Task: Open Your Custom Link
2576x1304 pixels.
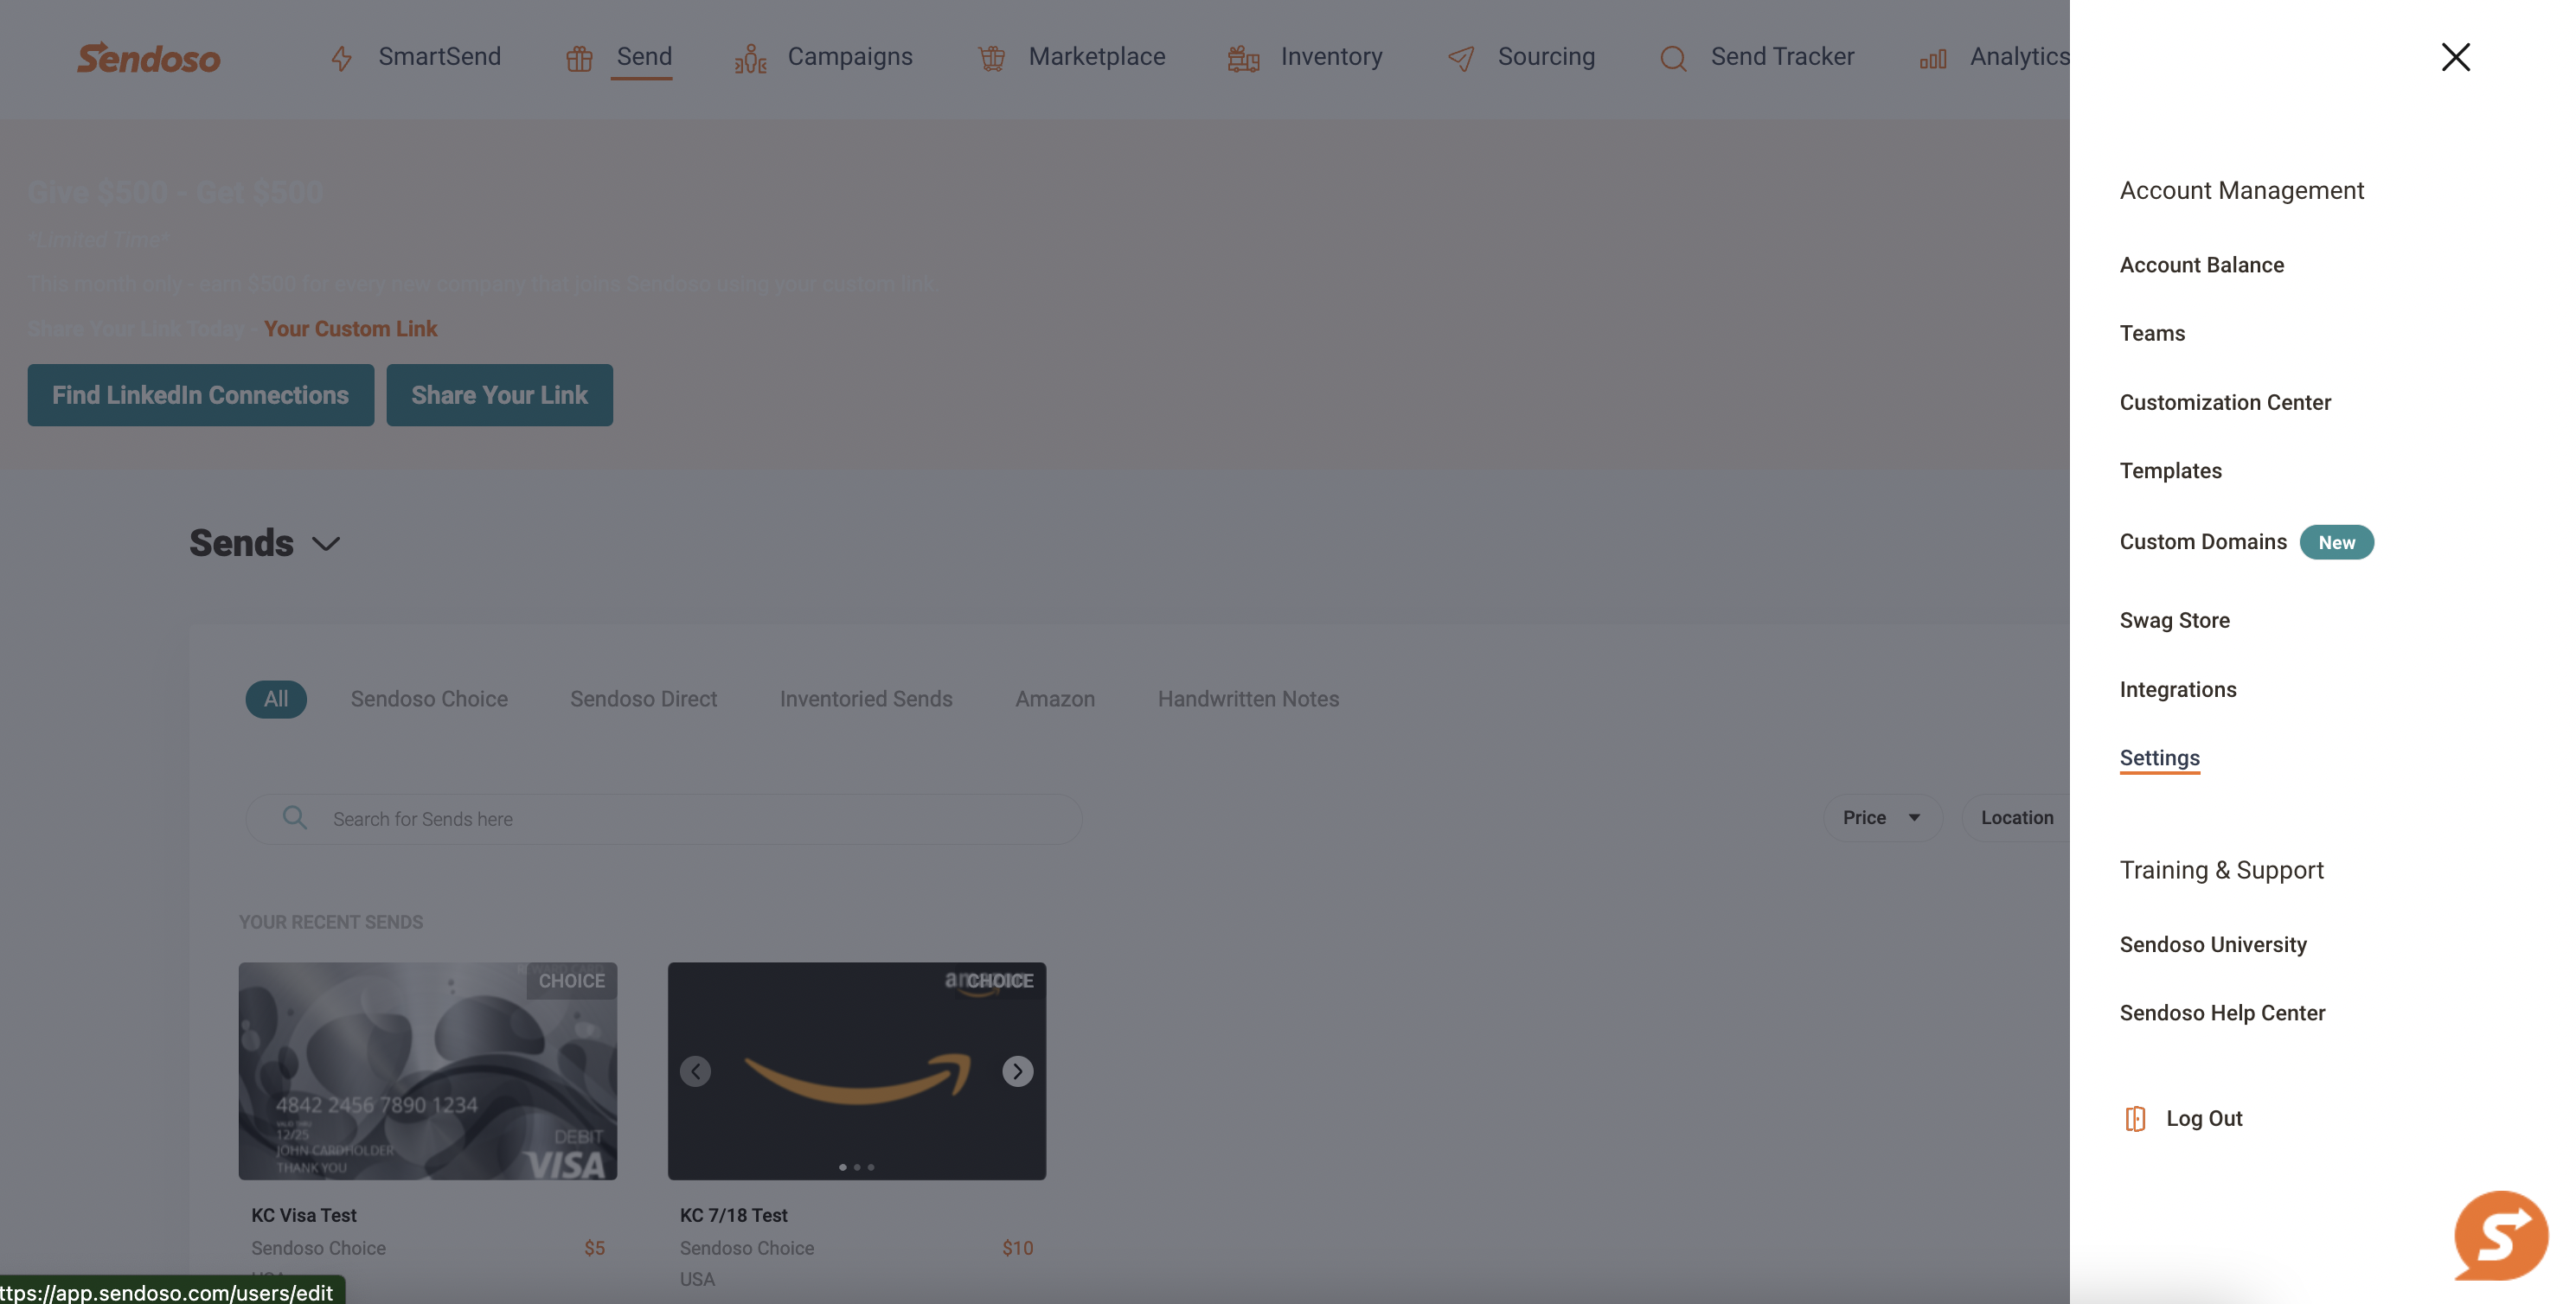Action: pos(350,329)
